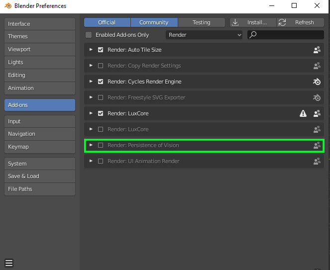The image size is (330, 270).
Task: Click community icon on Auto Tile Size row
Action: (317, 50)
